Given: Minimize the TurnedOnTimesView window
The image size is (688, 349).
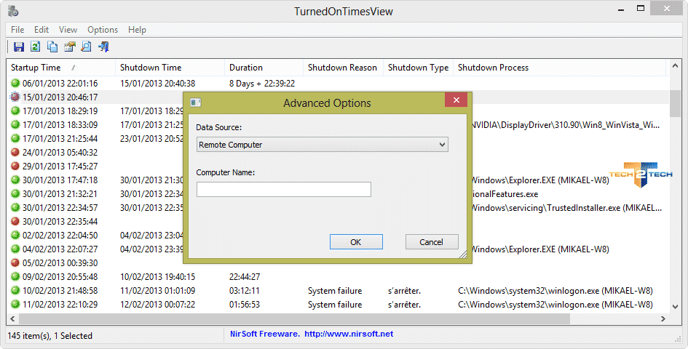Looking at the screenshot, I should pyautogui.click(x=621, y=9).
